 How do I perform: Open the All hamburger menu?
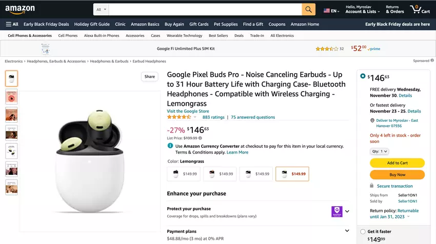[12, 24]
